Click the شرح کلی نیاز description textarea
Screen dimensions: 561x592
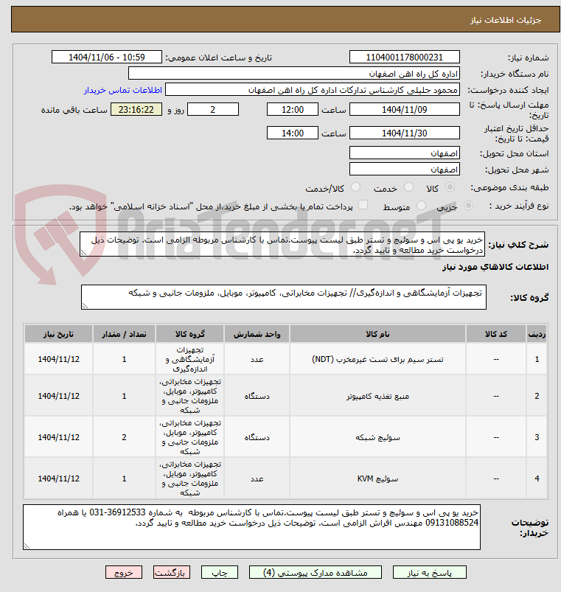[282, 244]
